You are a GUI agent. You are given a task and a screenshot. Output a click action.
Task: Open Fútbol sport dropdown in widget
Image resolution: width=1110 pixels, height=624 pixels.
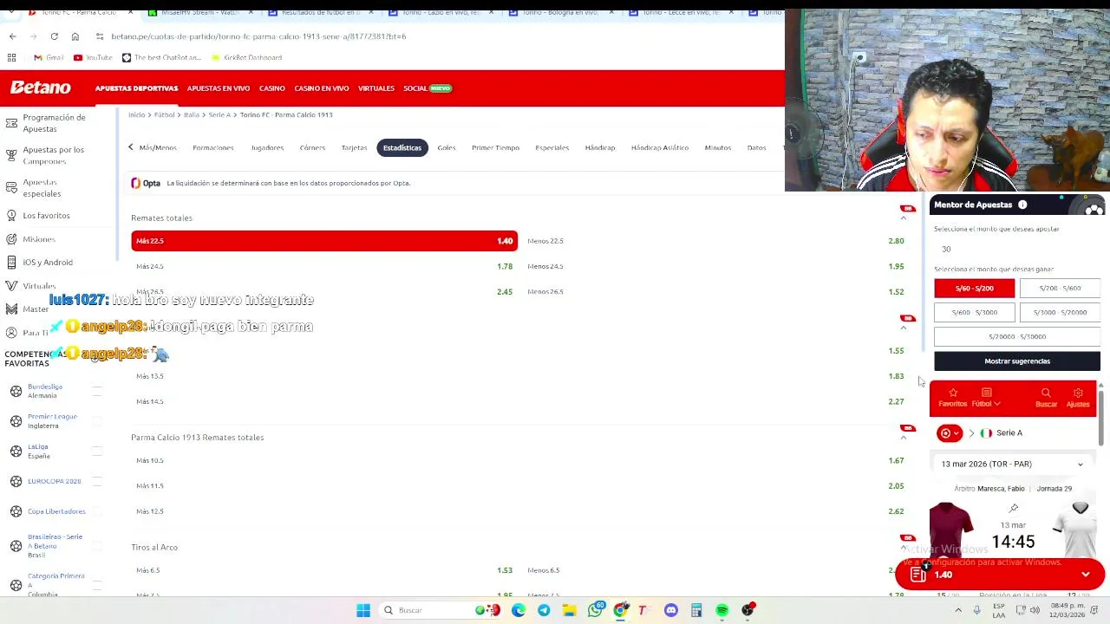pyautogui.click(x=986, y=398)
